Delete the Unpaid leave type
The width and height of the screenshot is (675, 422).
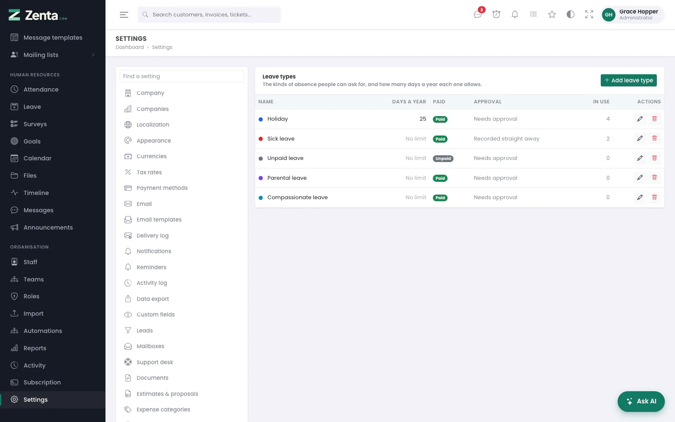[x=654, y=158]
